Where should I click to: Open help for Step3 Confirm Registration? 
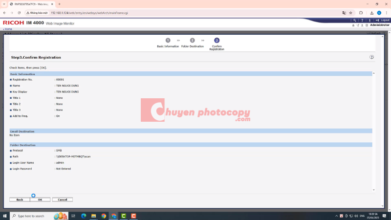tap(371, 57)
